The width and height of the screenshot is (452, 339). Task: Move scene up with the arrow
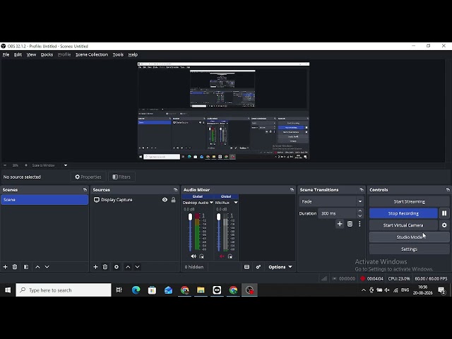pyautogui.click(x=37, y=267)
